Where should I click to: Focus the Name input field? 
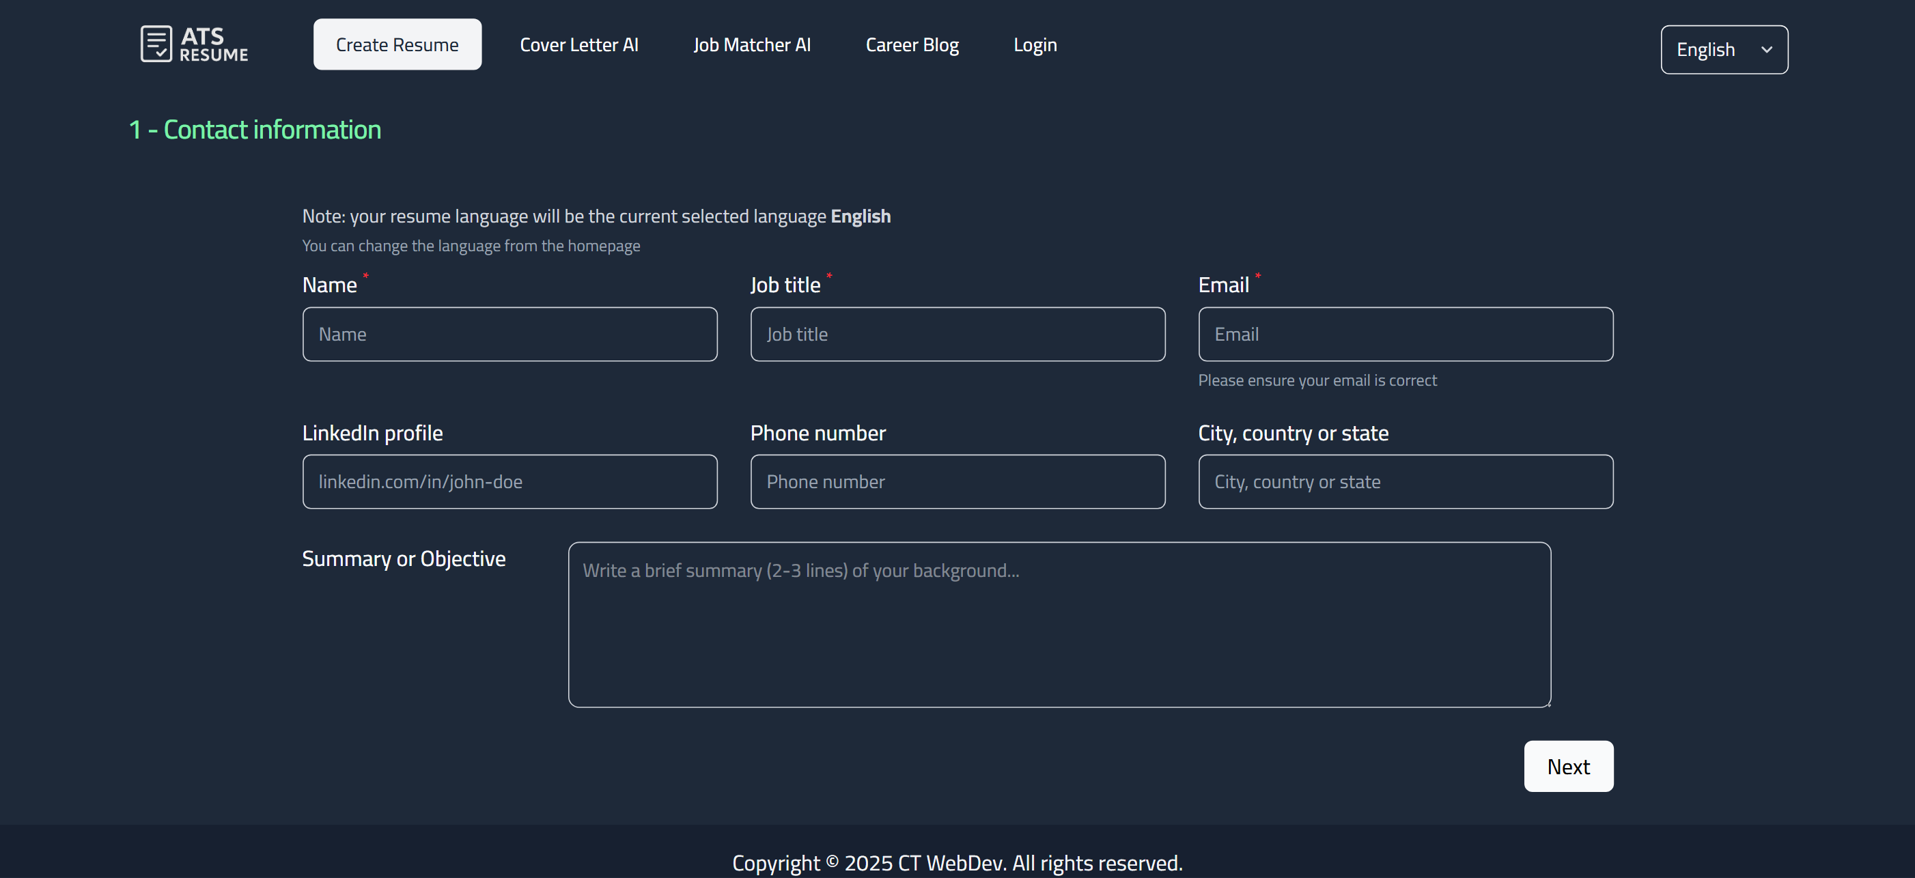point(509,335)
